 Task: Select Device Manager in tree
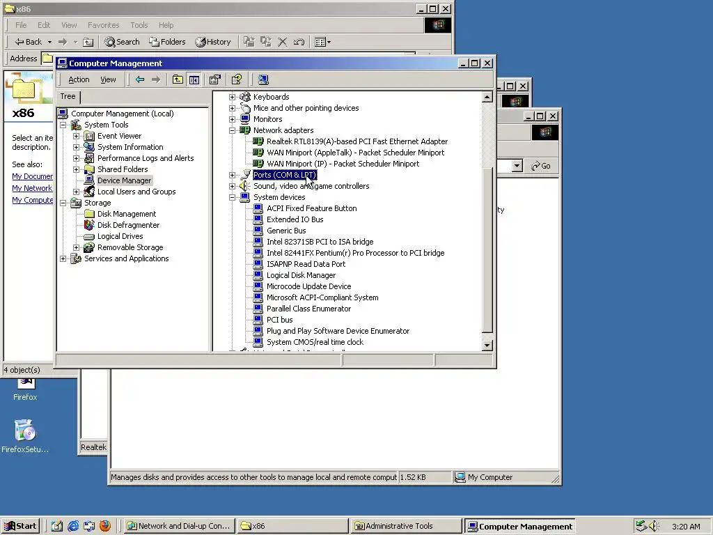(124, 180)
